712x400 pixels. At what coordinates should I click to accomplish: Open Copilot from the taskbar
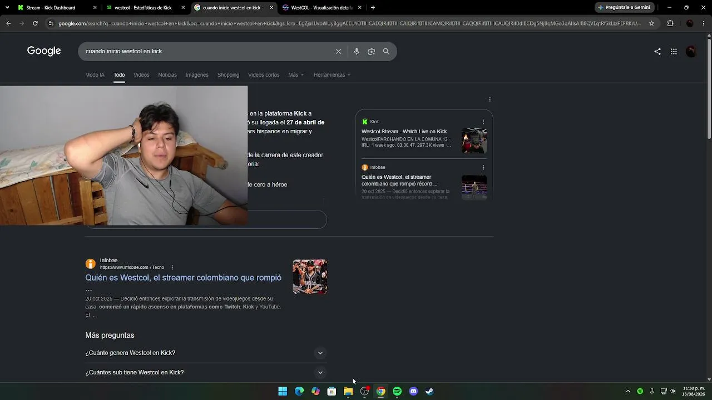coord(315,391)
